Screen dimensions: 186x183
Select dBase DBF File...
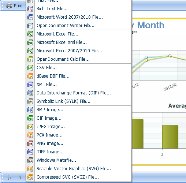click(79, 76)
